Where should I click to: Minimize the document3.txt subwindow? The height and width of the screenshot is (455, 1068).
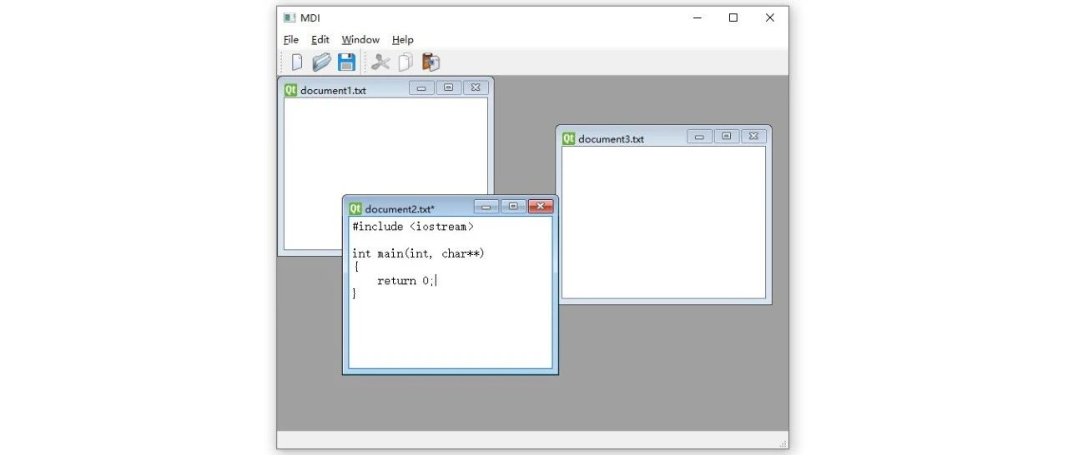point(699,137)
